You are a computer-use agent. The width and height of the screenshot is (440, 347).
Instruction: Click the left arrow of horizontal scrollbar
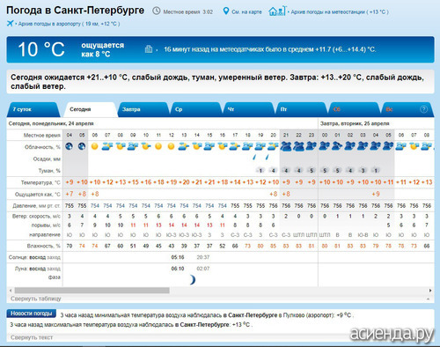[11, 291]
